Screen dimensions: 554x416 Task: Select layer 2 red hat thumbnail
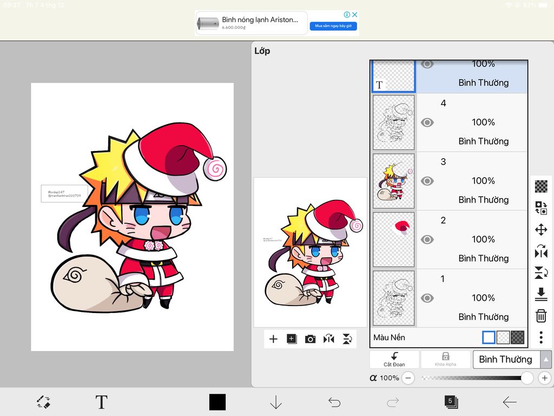click(x=394, y=239)
